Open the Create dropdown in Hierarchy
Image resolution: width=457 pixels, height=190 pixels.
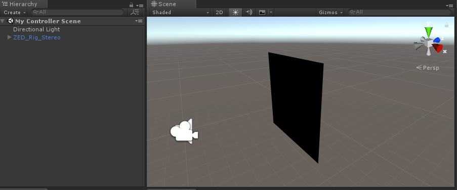[x=15, y=12]
